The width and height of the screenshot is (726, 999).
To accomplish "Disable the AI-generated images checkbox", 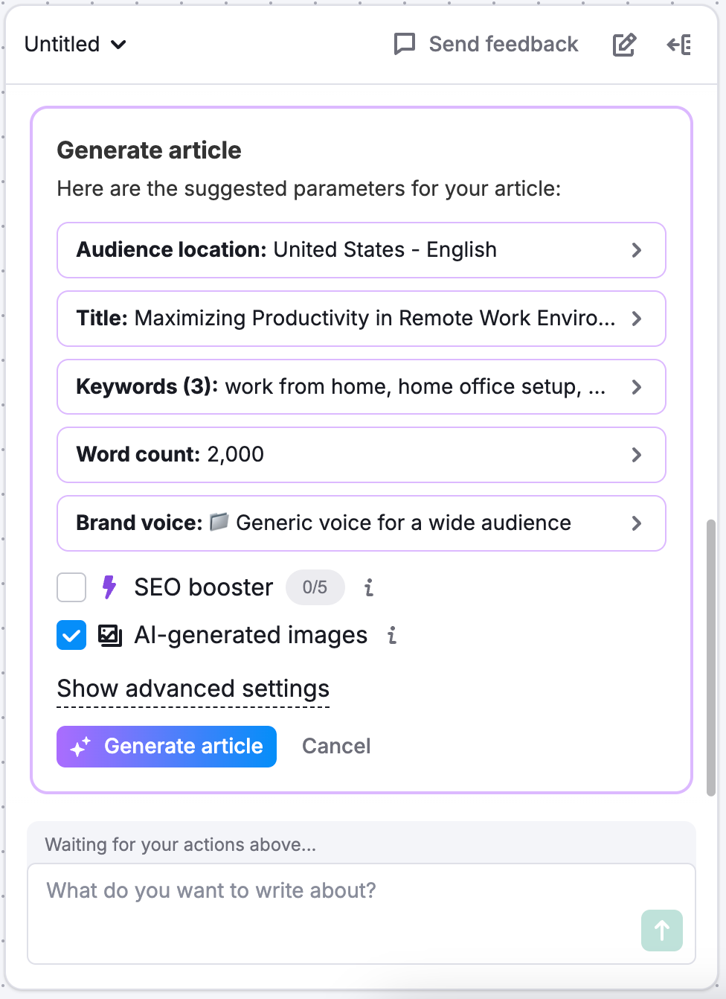I will (71, 635).
